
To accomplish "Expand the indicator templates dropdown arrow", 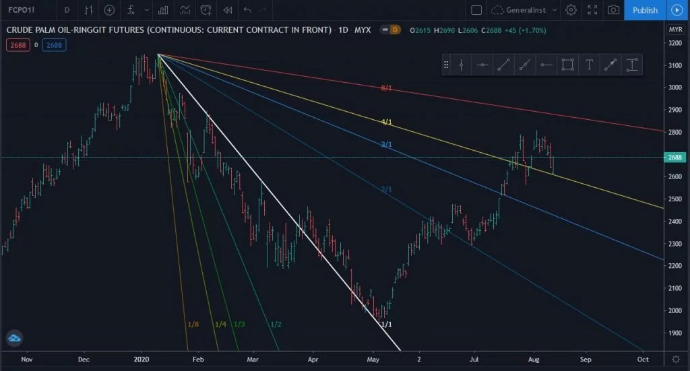I will point(146,10).
